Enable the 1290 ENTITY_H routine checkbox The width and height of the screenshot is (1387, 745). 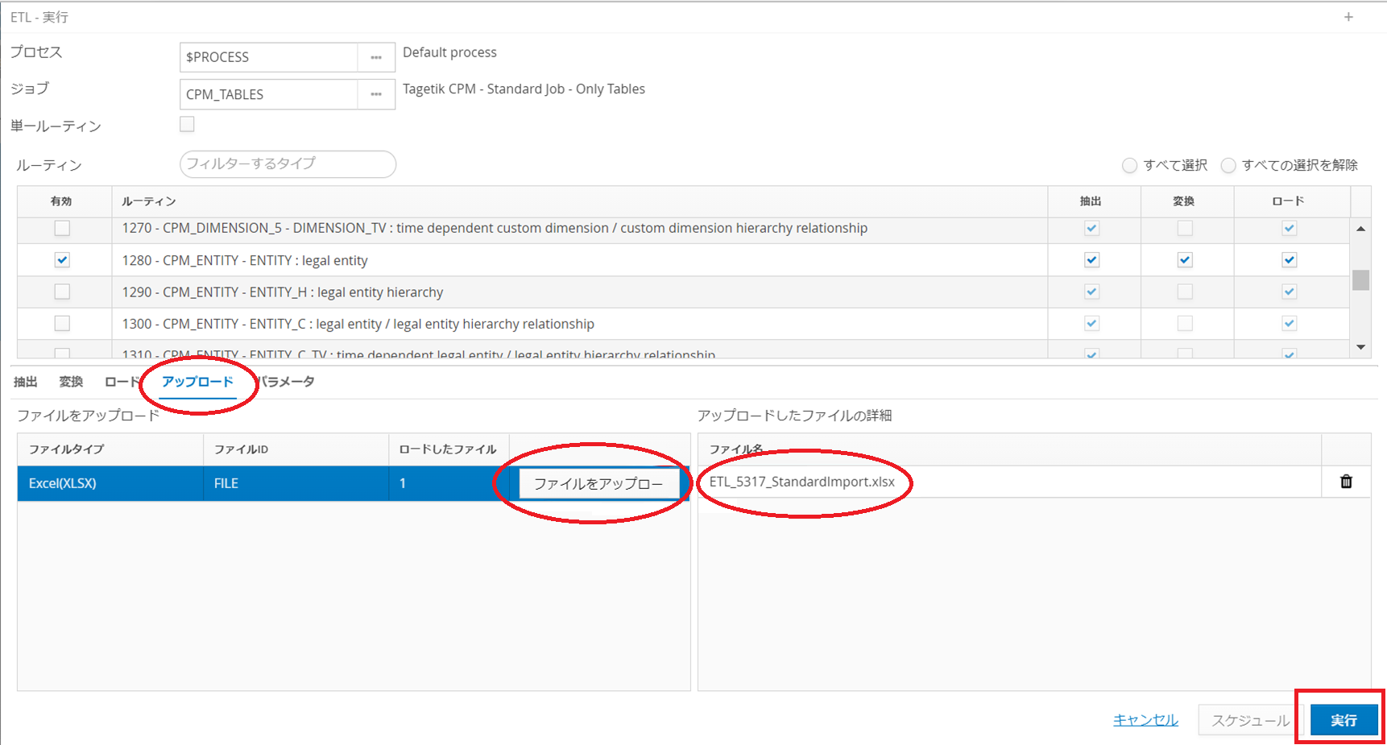[62, 292]
